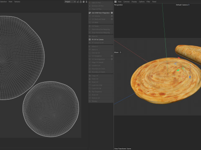Click UV Straighten entry
Viewport: 201px width, 150px height.
(97, 56)
